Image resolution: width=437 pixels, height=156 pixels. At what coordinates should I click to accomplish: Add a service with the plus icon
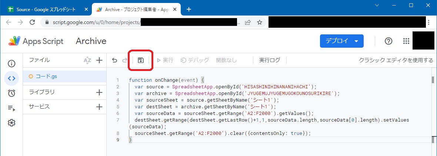tap(99, 106)
